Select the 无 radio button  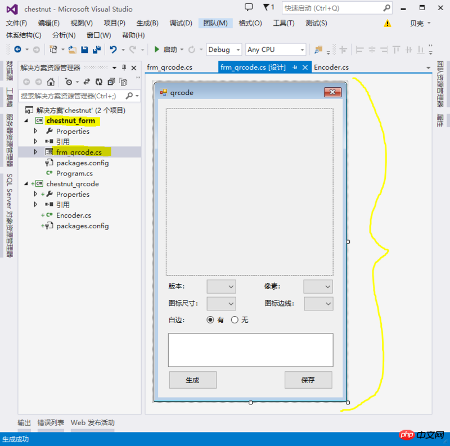(235, 319)
